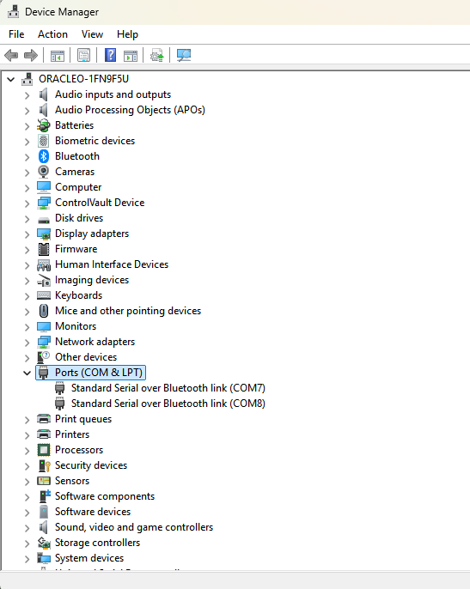
Task: Expand the Display adapters category
Action: point(27,234)
